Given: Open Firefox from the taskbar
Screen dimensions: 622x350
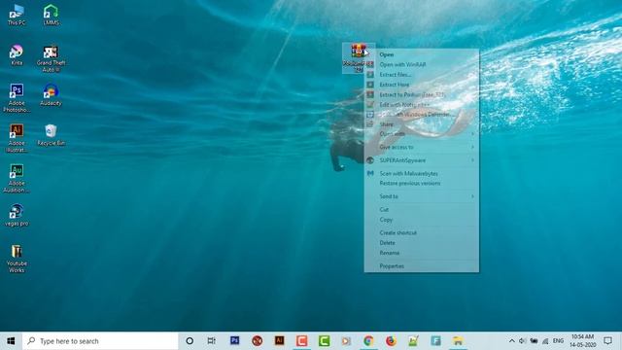Looking at the screenshot, I should click(391, 340).
